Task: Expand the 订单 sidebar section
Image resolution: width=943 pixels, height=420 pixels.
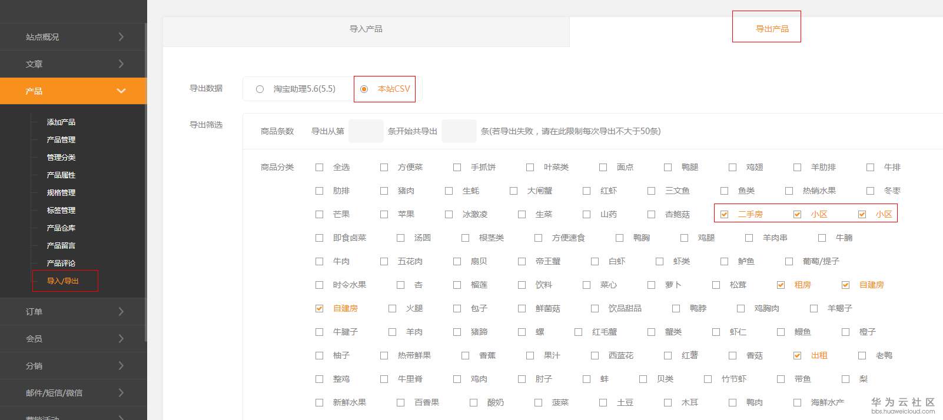Action: coord(73,311)
